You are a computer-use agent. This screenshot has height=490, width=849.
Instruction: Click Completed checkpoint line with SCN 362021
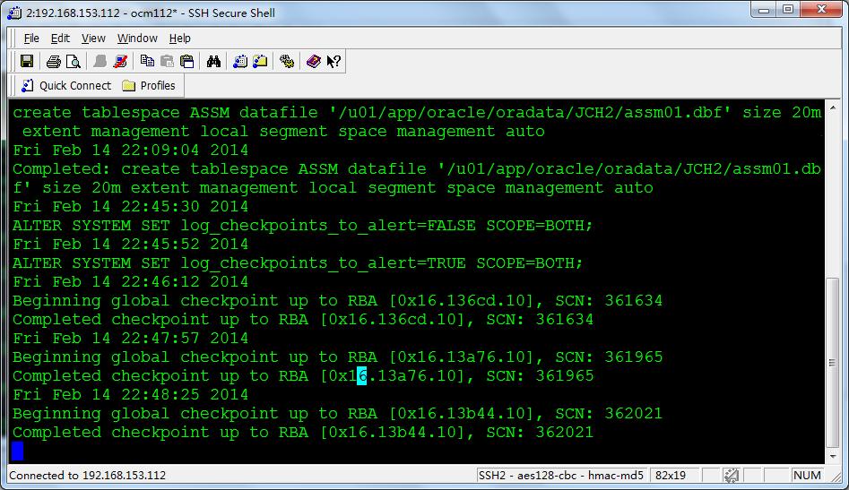point(303,433)
